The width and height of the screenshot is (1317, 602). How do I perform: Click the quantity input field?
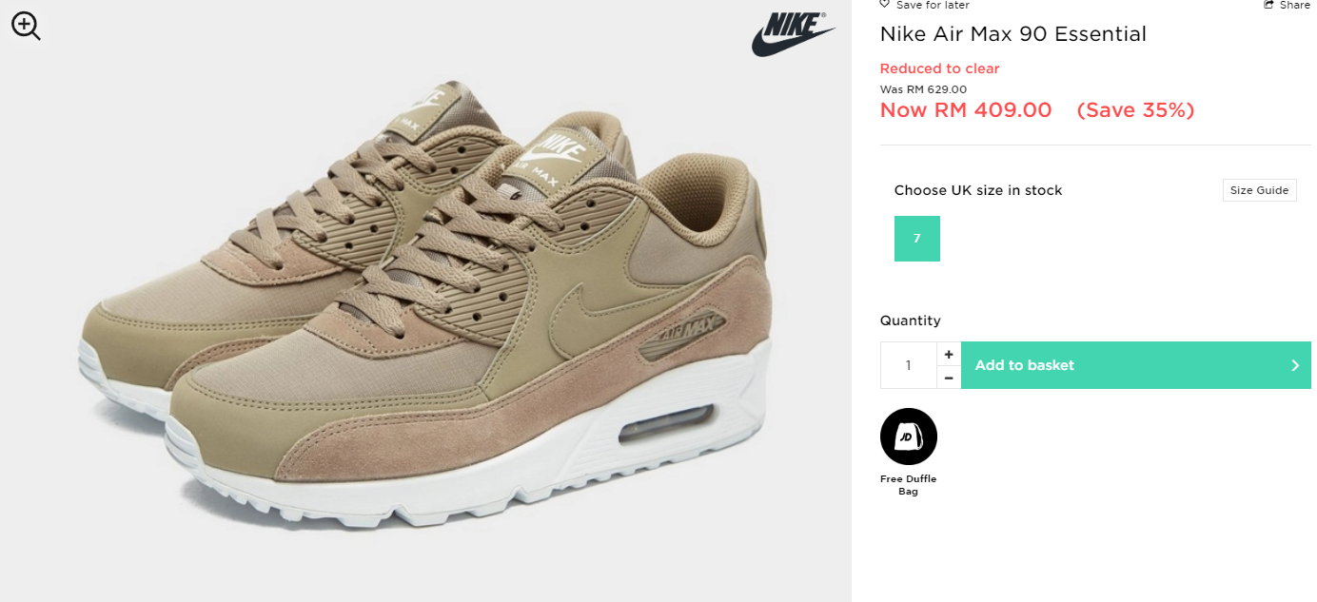(909, 365)
